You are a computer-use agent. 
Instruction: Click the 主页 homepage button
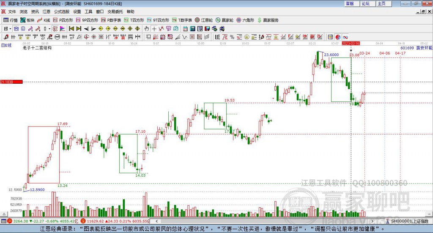(384, 3)
